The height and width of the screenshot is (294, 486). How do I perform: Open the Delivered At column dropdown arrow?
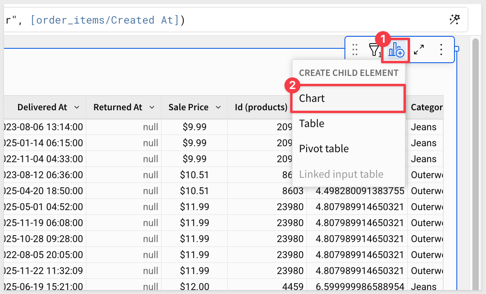[77, 107]
